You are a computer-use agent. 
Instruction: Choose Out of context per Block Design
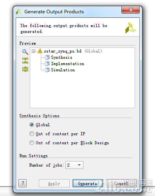coord(32,143)
